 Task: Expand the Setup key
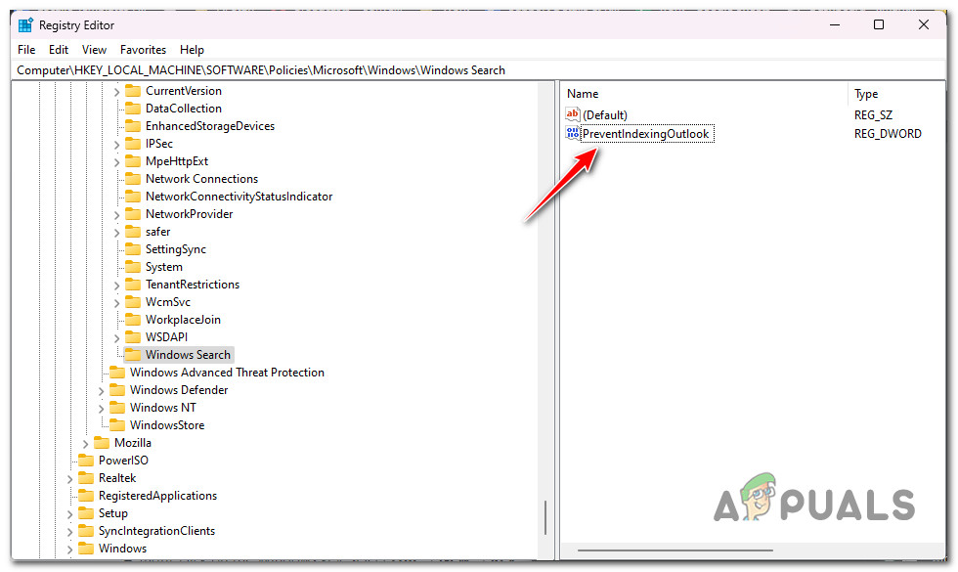pos(69,514)
